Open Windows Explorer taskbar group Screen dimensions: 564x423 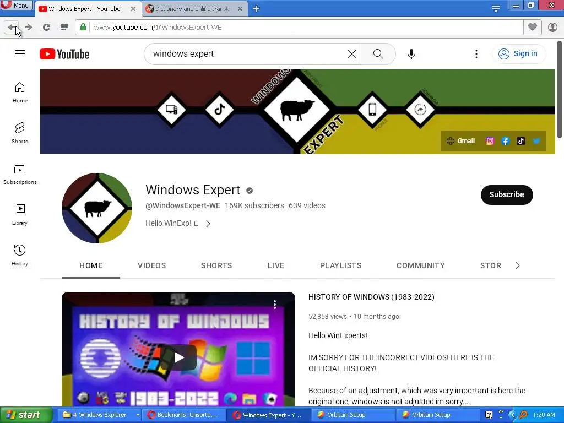pyautogui.click(x=100, y=415)
